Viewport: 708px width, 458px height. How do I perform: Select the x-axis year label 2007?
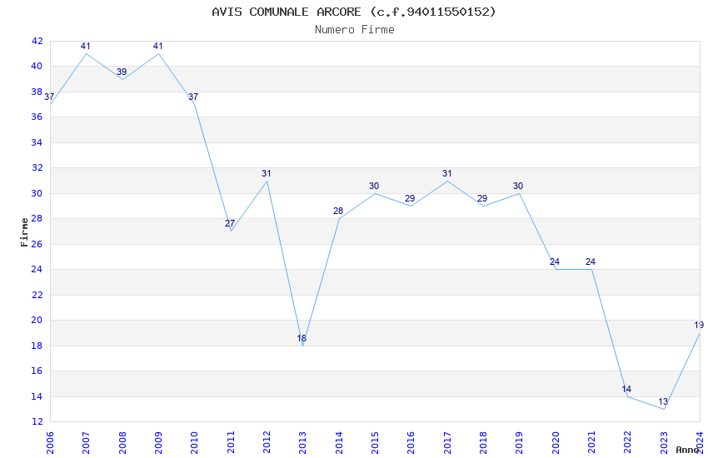coord(86,443)
